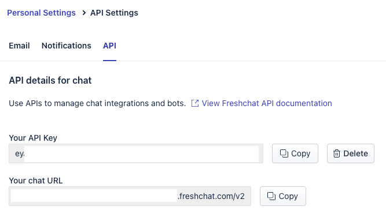
Task: Go back to Personal Settings breadcrumb
Action: pyautogui.click(x=41, y=13)
